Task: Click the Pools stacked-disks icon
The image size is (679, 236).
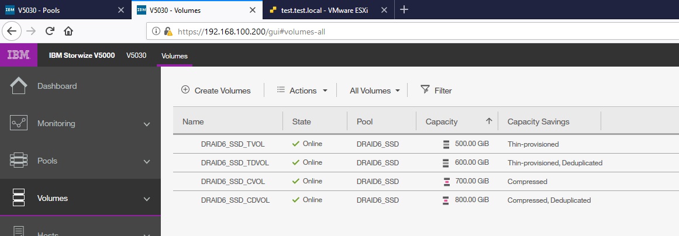Action: pyautogui.click(x=19, y=161)
